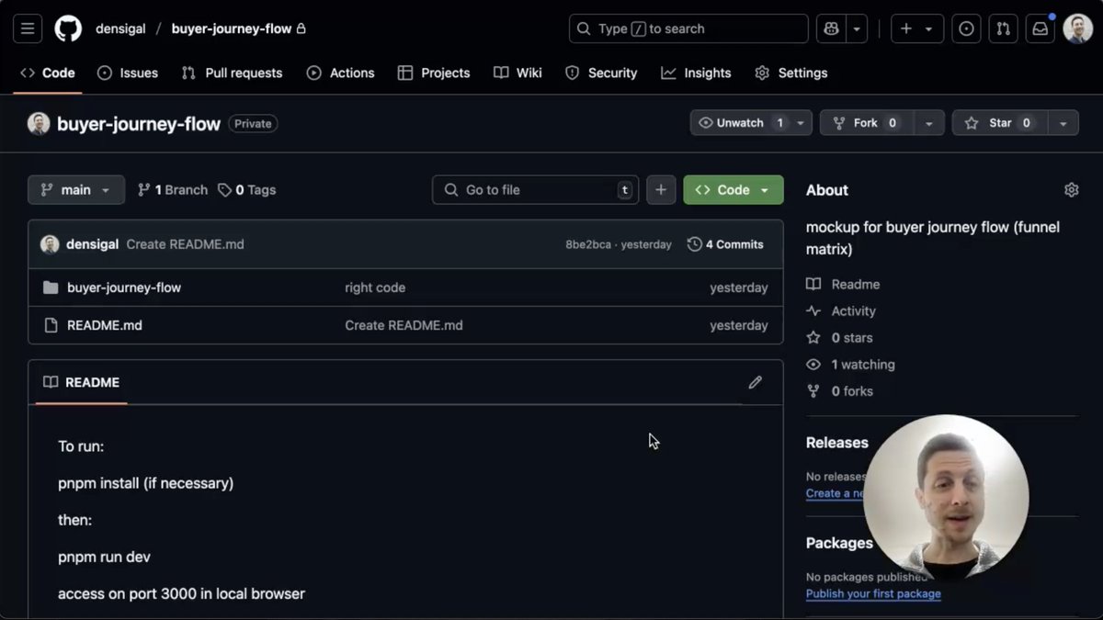Star the repository
The image size is (1103, 620).
coord(999,123)
